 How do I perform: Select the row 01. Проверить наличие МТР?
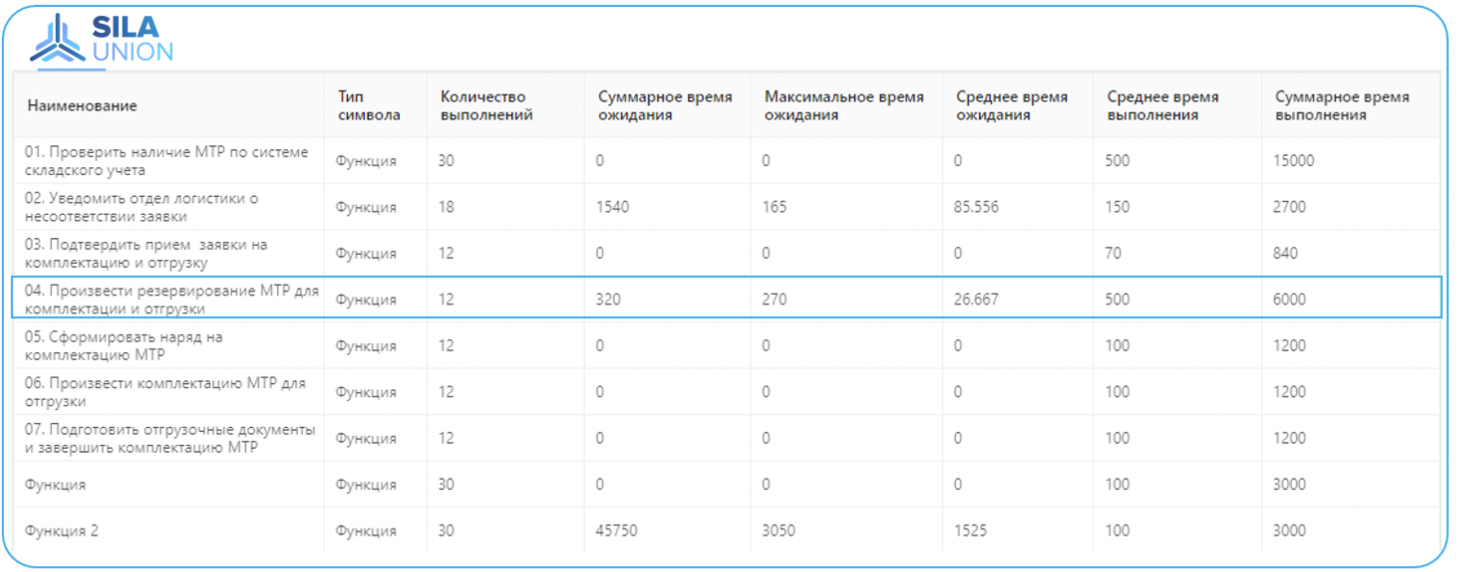tap(167, 160)
